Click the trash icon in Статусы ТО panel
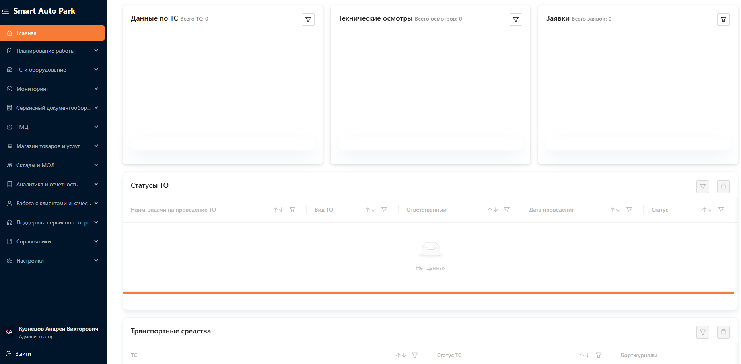Image resolution: width=741 pixels, height=364 pixels. pos(723,187)
